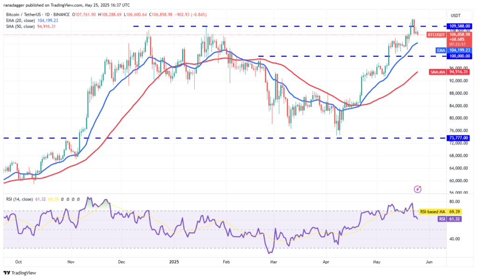
Task: Click the 94,916.31 SMA value on price axis
Action: click(x=459, y=72)
